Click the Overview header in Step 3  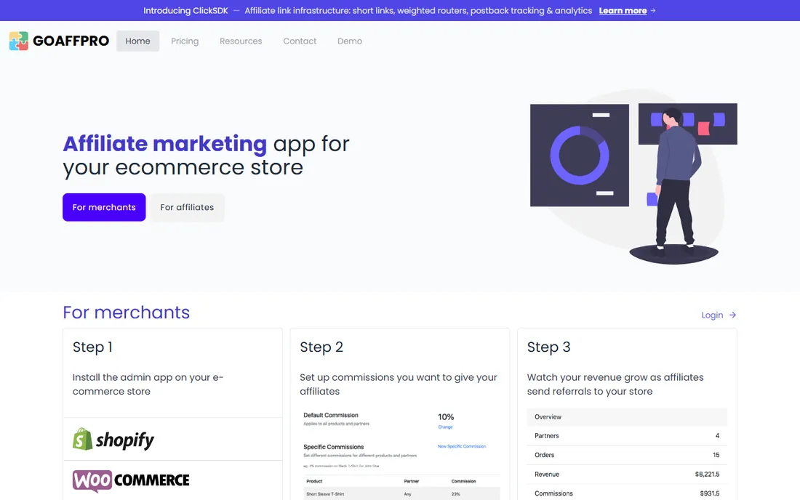pos(627,417)
